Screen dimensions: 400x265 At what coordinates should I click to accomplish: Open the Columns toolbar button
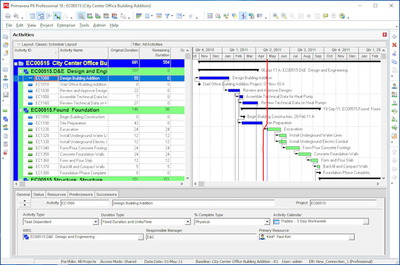click(148, 16)
